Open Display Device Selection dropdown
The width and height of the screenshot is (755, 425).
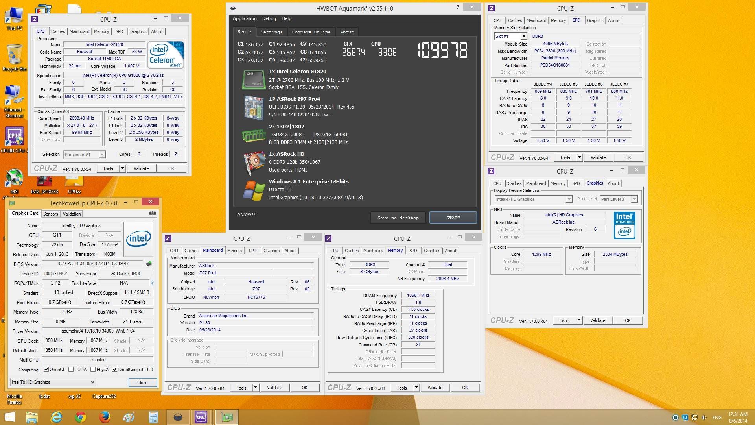coord(533,199)
